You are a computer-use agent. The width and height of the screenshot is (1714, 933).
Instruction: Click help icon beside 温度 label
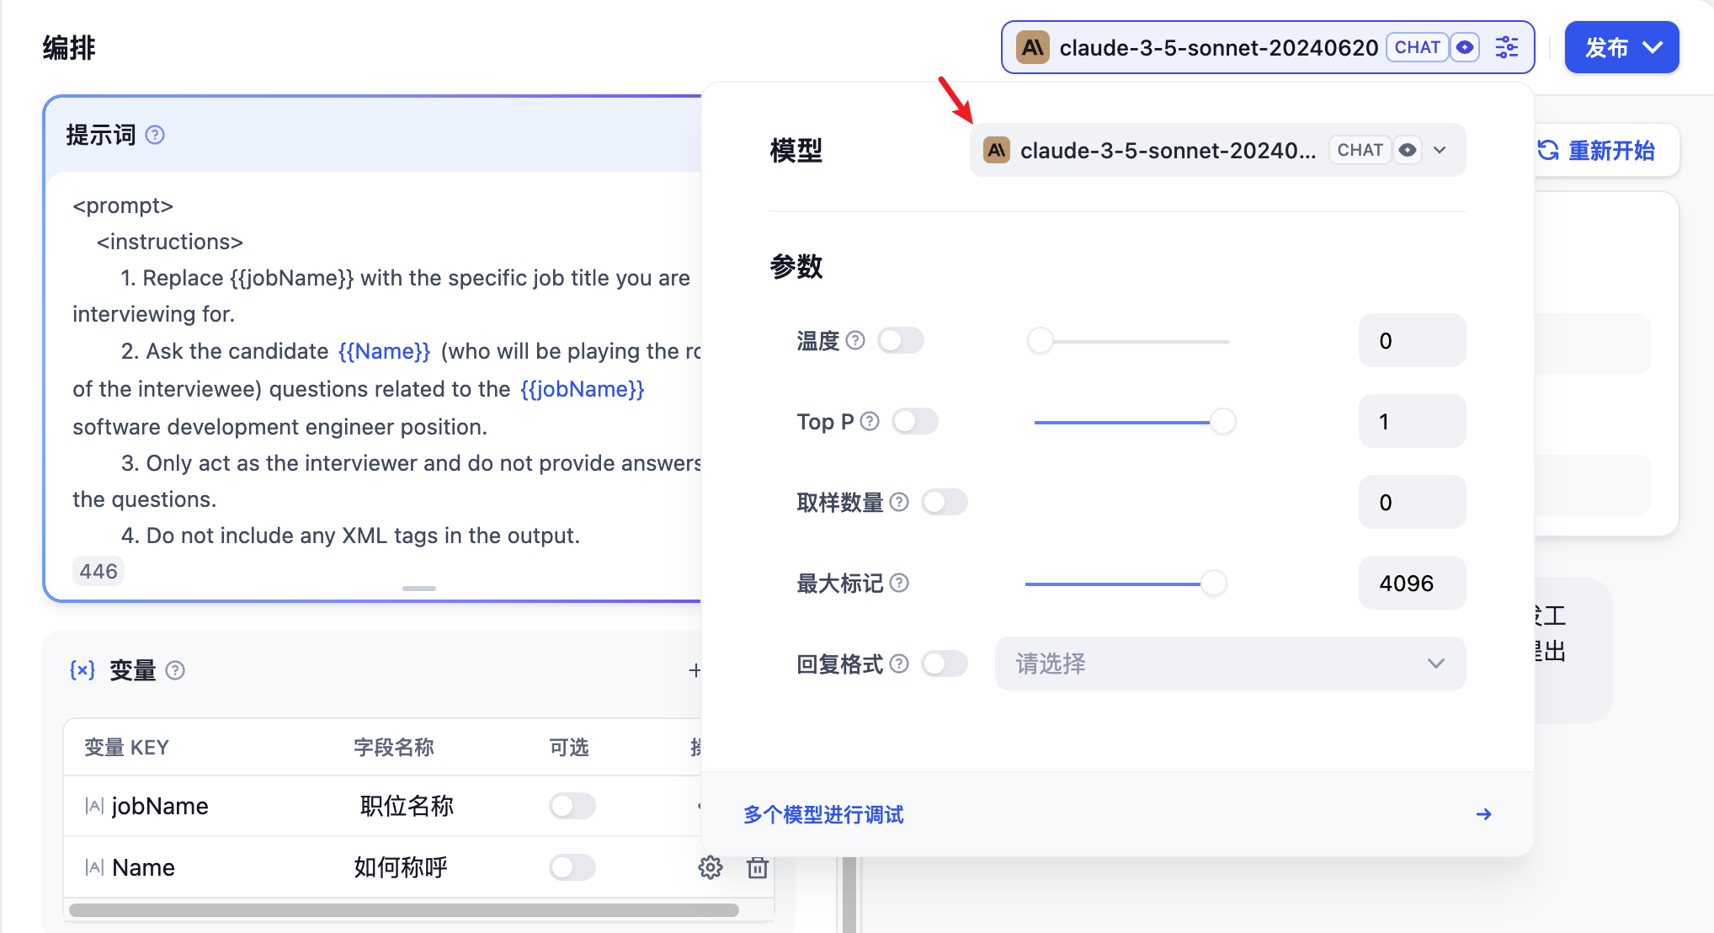[x=855, y=340]
